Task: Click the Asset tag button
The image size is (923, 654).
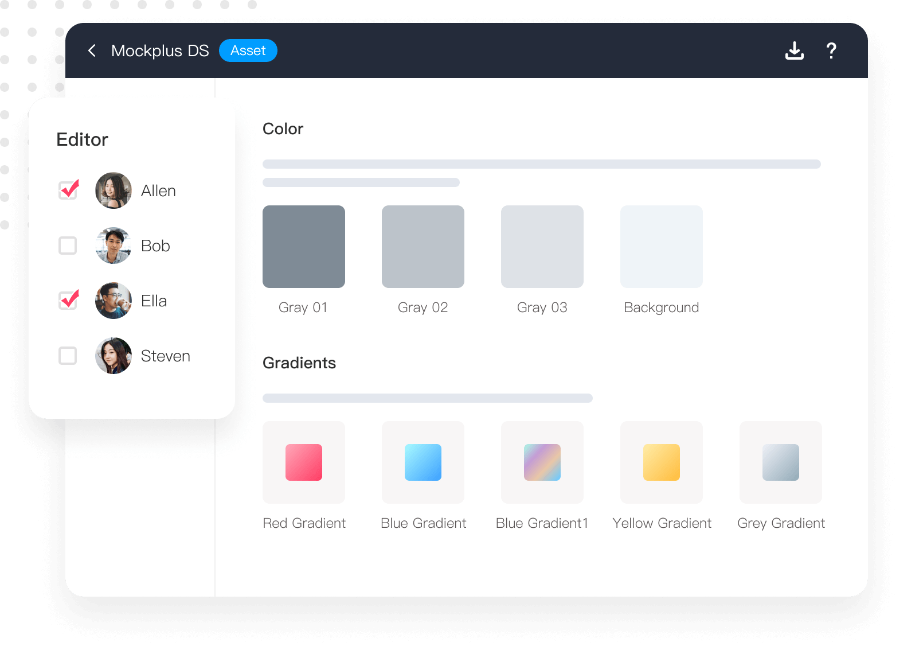Action: [x=248, y=50]
